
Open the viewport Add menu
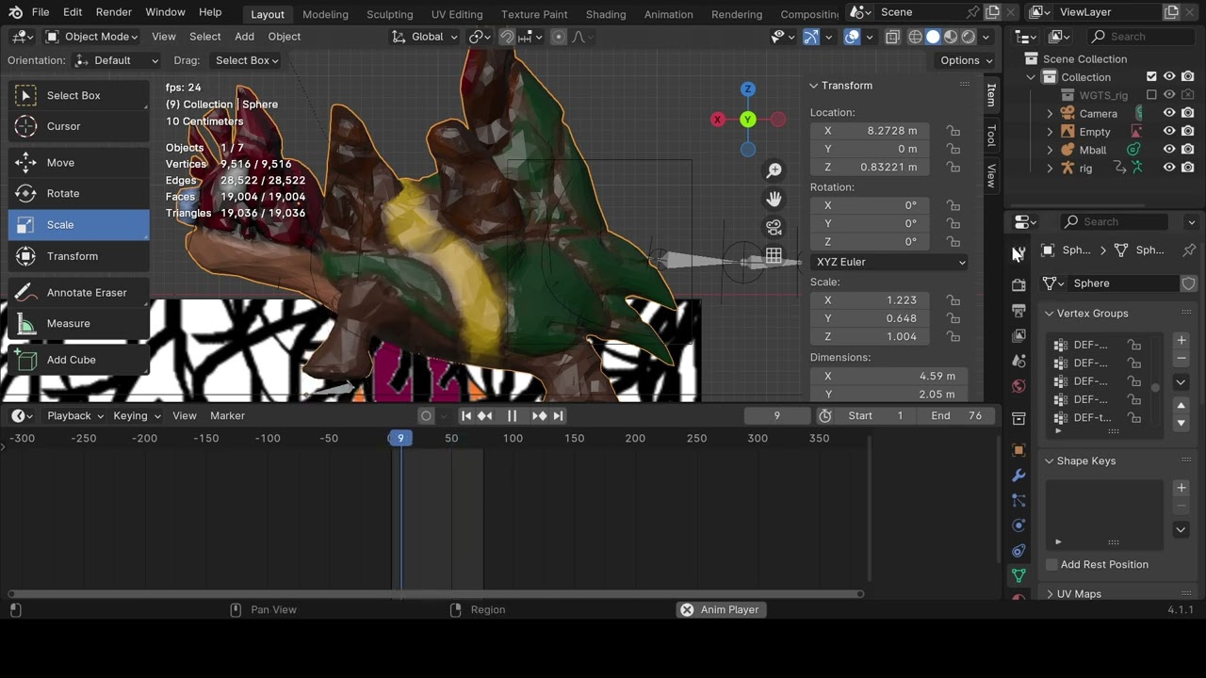pyautogui.click(x=244, y=37)
